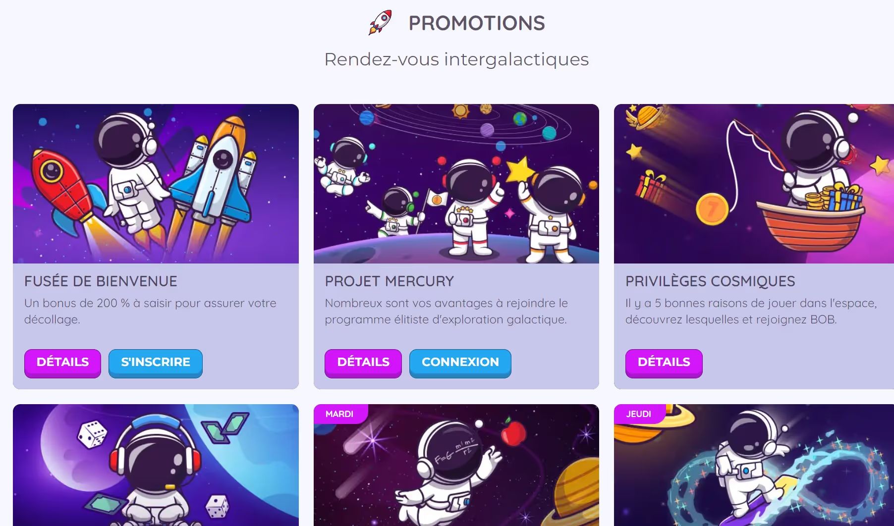
Task: Click the PROMOTIONS heading text
Action: [477, 23]
